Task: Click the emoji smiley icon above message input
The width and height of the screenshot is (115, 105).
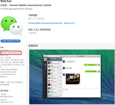Action: [x=64, y=90]
